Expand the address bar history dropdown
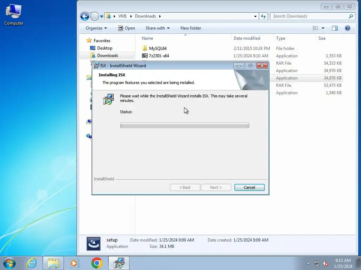This screenshot has width=361, height=270. click(x=255, y=16)
